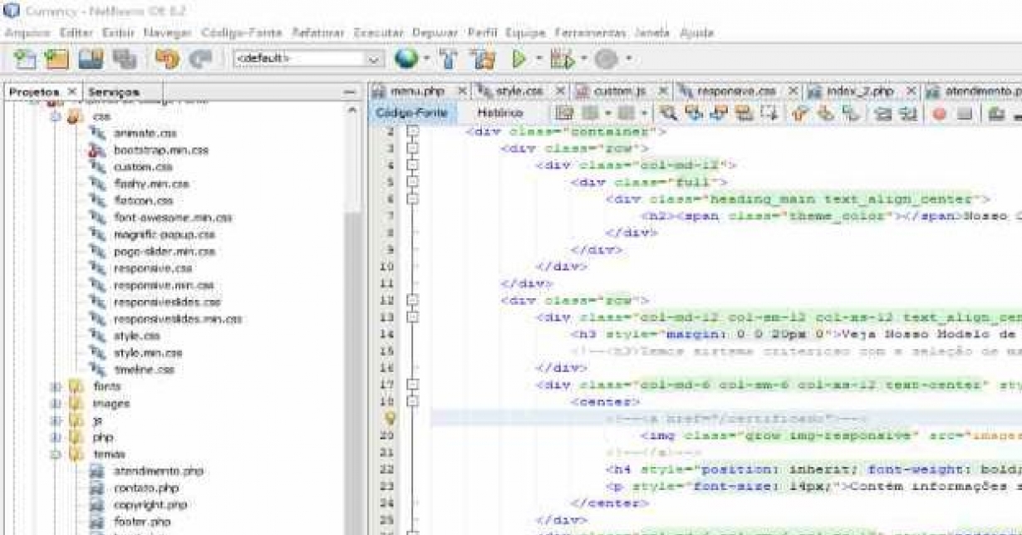1022x535 pixels.
Task: Click the red macro record button
Action: (939, 114)
